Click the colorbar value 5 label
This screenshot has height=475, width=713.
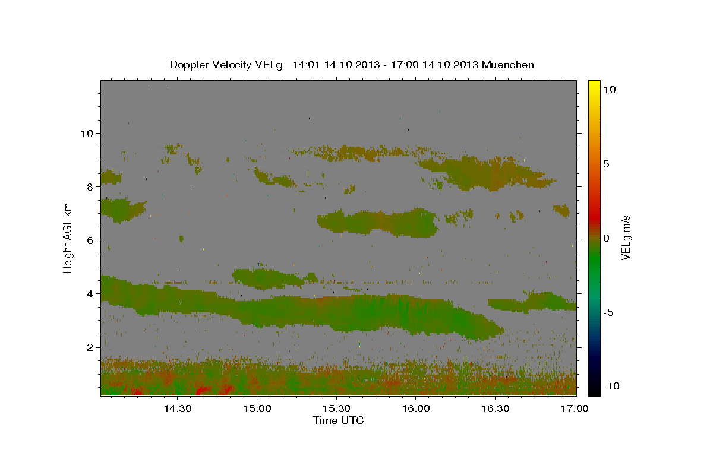[x=606, y=164]
